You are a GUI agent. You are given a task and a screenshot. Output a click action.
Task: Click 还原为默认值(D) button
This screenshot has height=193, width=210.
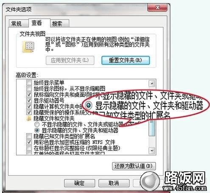[134, 166]
